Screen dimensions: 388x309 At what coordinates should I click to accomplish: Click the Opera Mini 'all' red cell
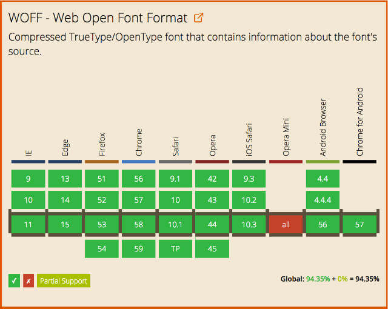[286, 224]
